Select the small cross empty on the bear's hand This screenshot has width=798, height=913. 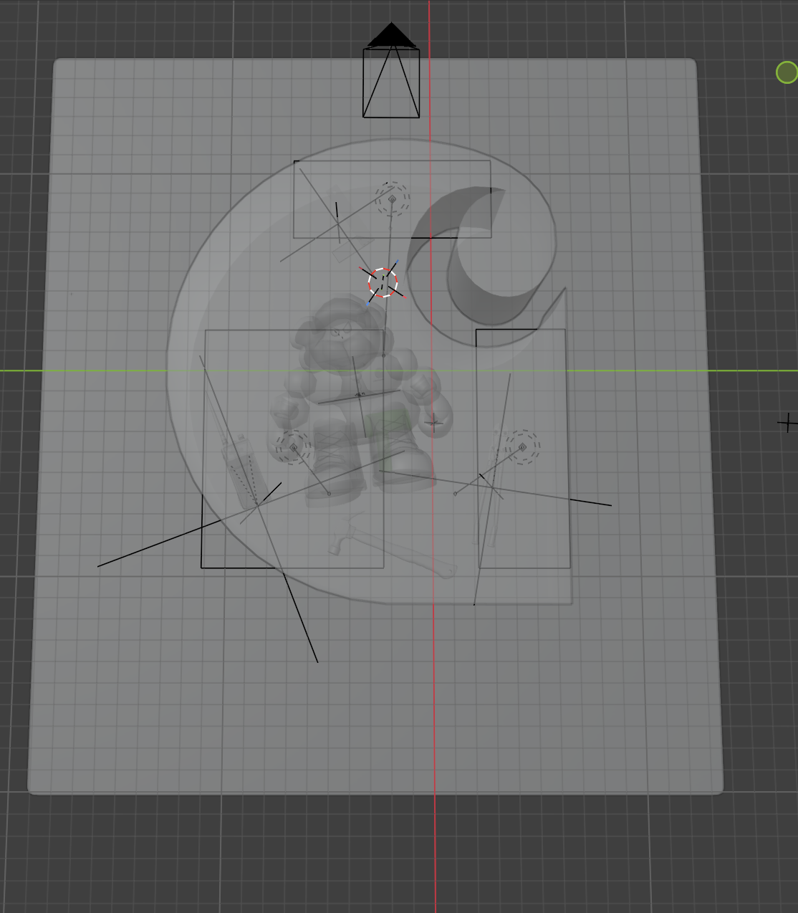click(x=433, y=422)
